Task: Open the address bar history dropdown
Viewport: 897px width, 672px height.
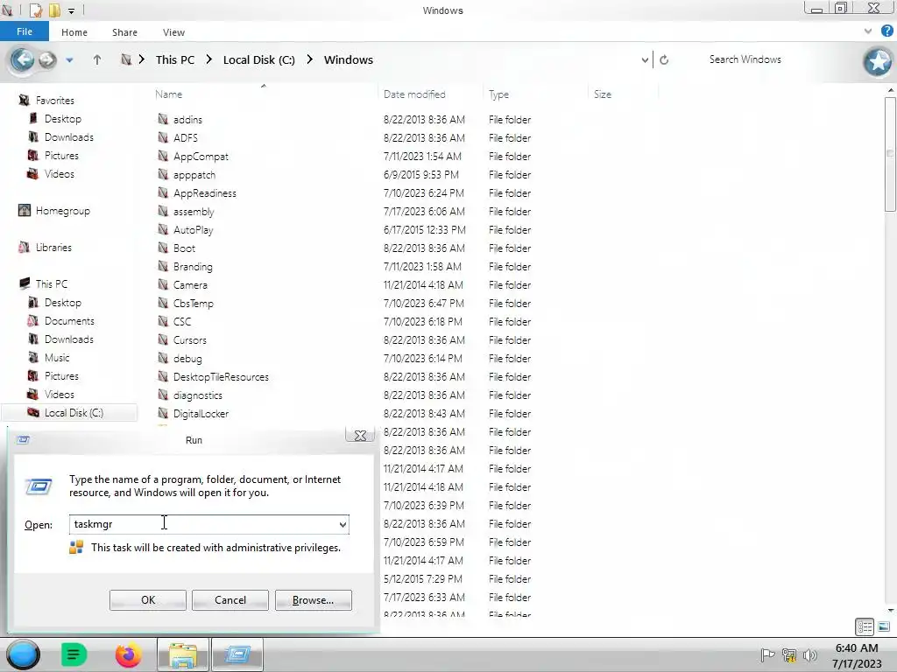Action: (645, 59)
